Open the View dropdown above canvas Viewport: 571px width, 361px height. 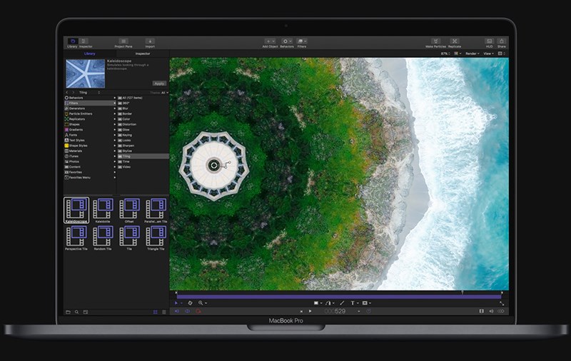pos(488,54)
